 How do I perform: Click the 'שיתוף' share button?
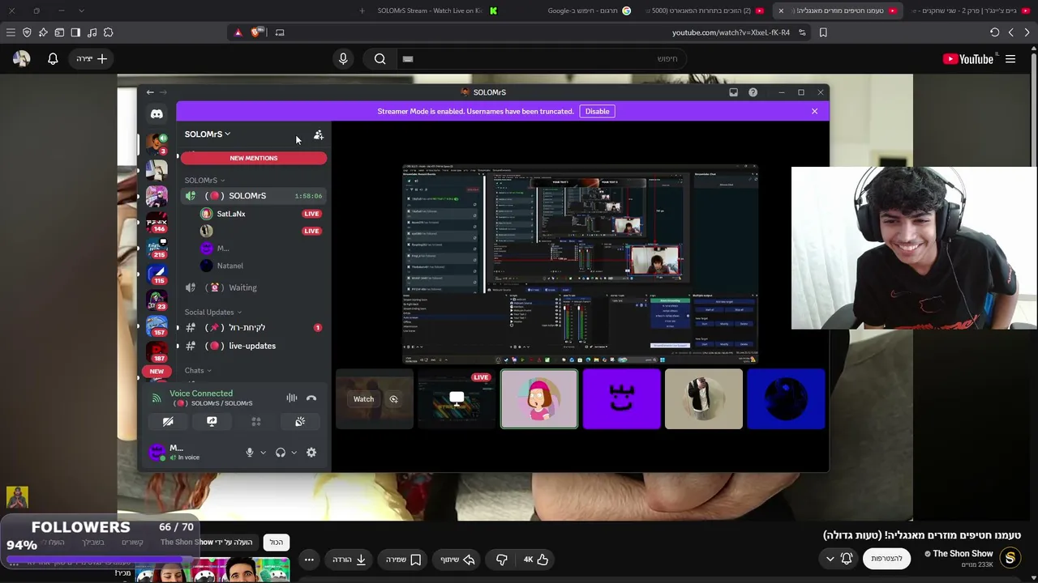(x=457, y=560)
